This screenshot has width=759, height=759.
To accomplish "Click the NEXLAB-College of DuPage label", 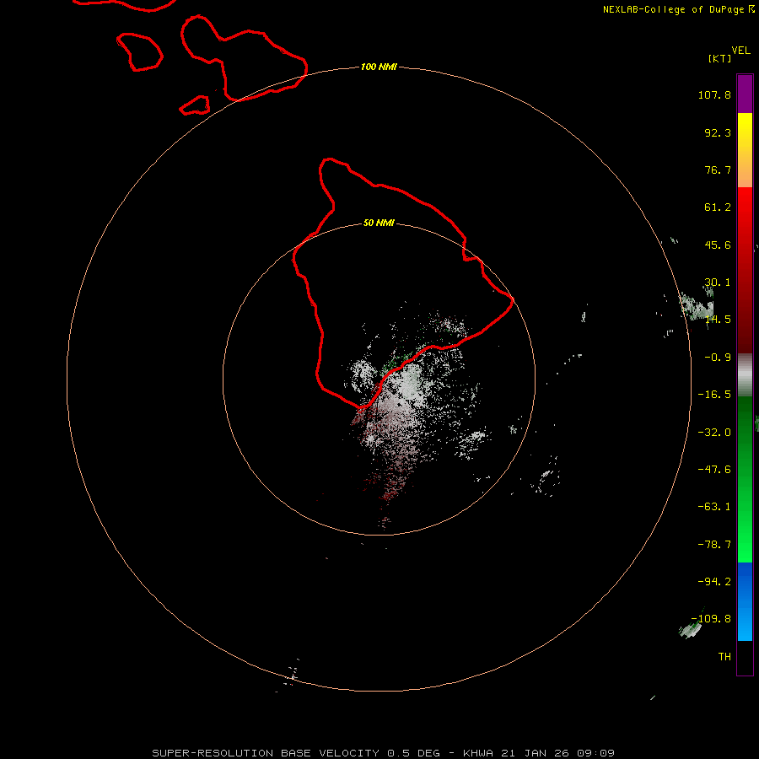I will click(673, 9).
